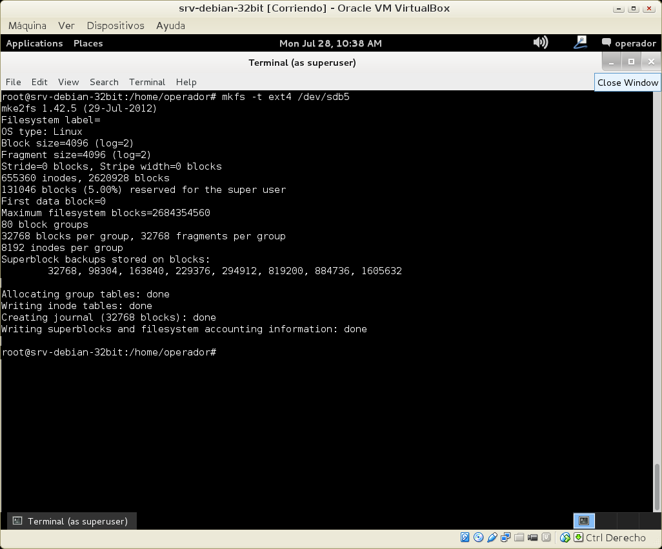Viewport: 662px width, 549px height.
Task: Click the highlighted workspace switcher thumbnail
Action: click(x=584, y=521)
